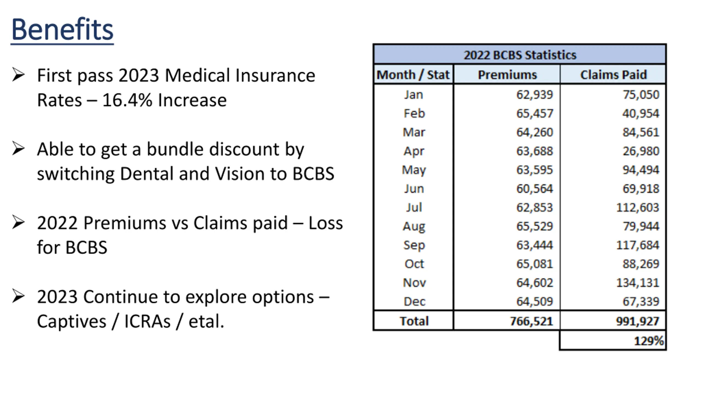
Task: Click the 16.4% Increase text line
Action: pyautogui.click(x=132, y=100)
